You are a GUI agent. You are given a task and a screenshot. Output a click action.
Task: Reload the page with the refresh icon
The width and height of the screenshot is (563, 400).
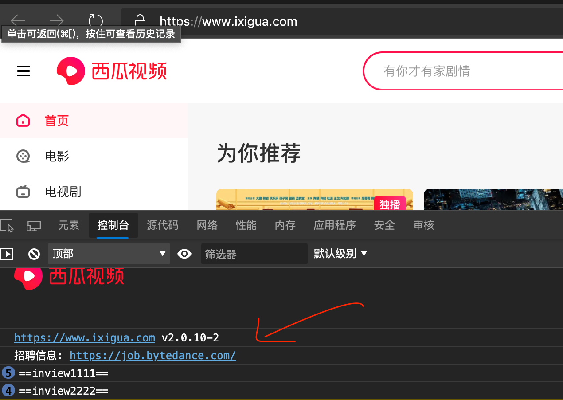[96, 20]
